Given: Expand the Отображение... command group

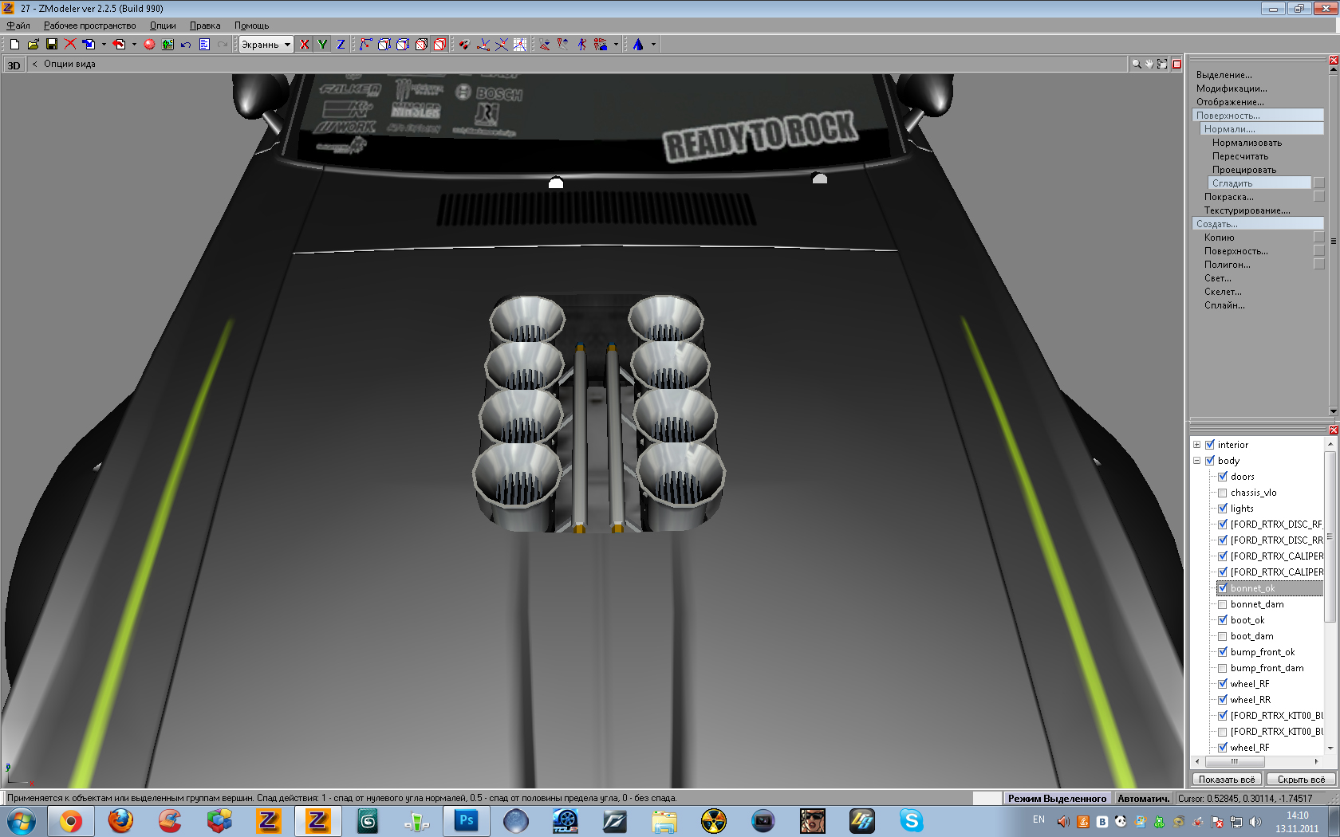Looking at the screenshot, I should point(1230,102).
